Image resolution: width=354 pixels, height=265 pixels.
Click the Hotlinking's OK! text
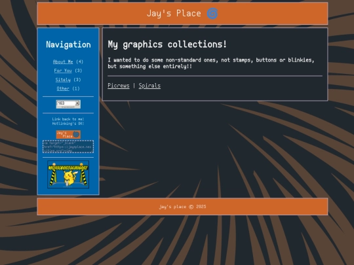point(68,124)
